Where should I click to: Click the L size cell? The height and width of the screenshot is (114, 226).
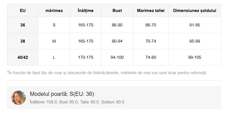click(x=54, y=57)
